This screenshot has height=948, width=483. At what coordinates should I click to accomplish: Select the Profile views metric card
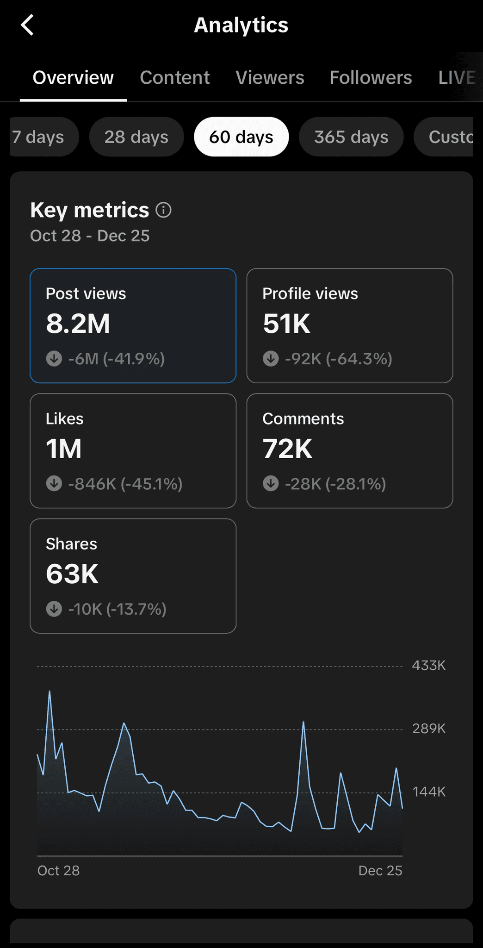click(350, 326)
